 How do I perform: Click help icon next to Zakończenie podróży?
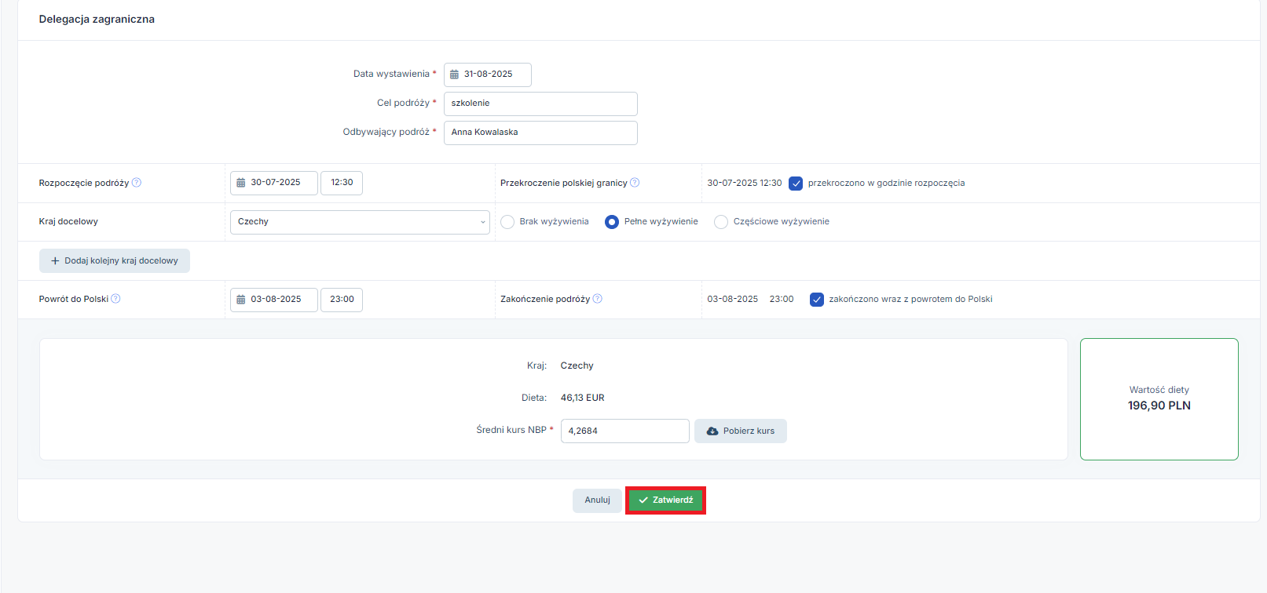coord(597,299)
